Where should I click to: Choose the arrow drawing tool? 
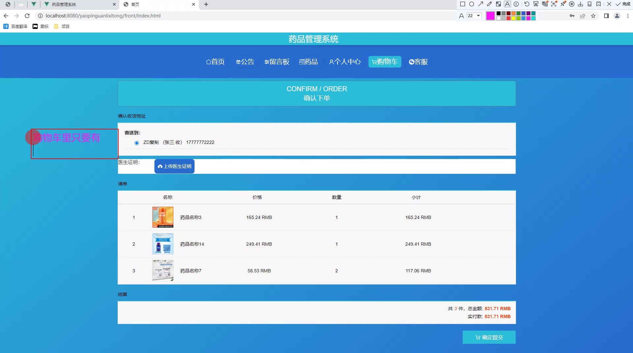(481, 4)
